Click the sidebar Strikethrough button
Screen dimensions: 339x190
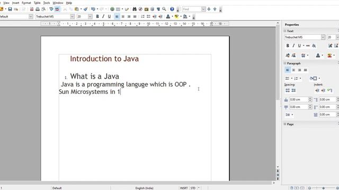[x=308, y=46]
